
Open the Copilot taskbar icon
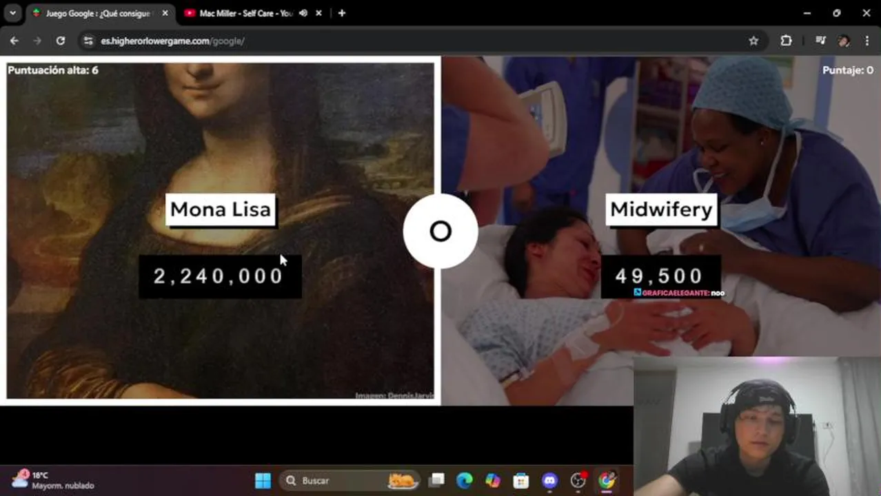tap(493, 480)
